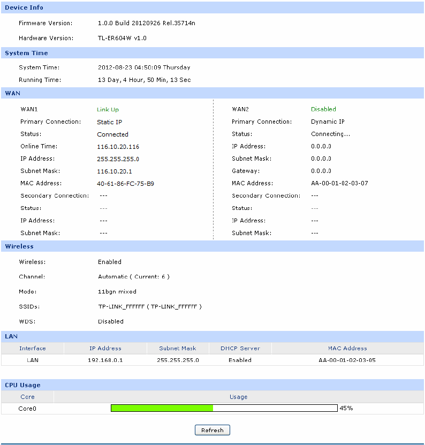Click the System Time section header

[x=26, y=53]
